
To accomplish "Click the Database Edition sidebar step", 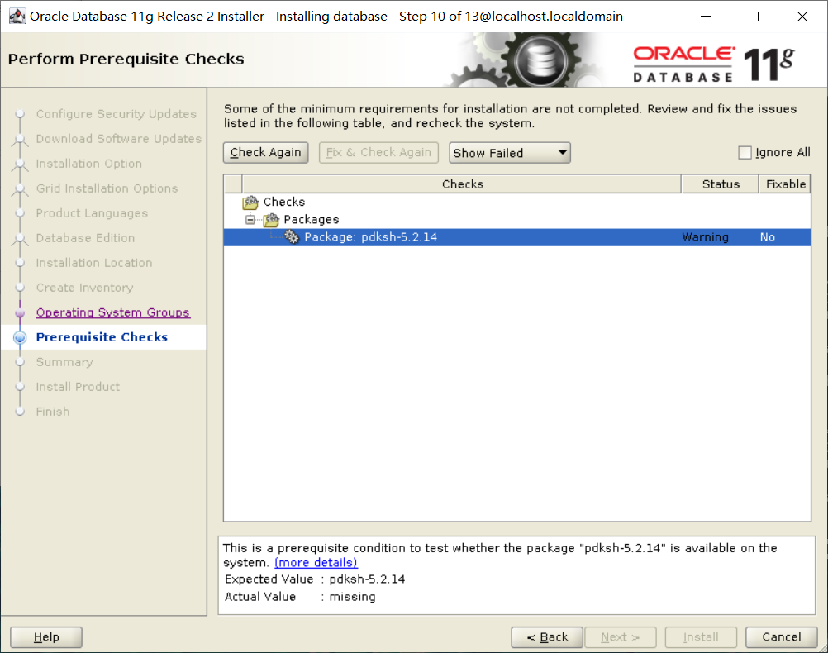I will click(85, 238).
